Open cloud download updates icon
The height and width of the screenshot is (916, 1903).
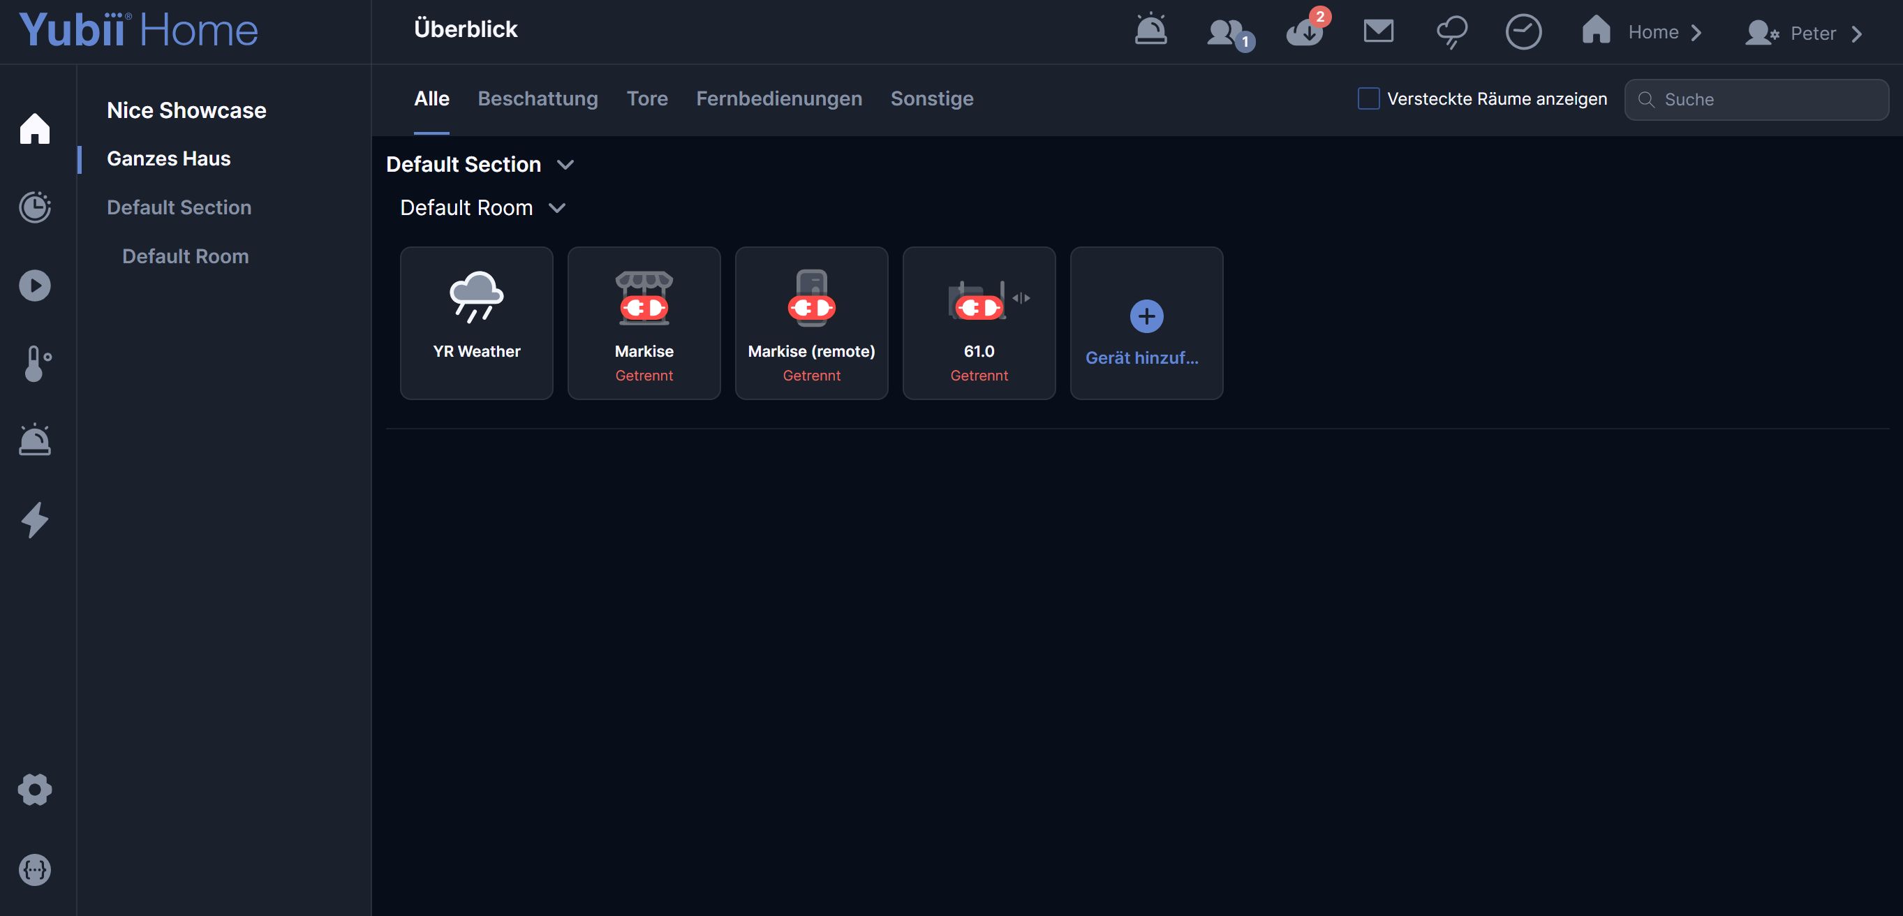(x=1305, y=33)
